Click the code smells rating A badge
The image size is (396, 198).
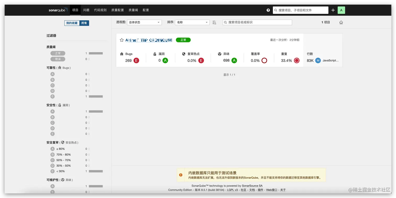tap(234, 61)
